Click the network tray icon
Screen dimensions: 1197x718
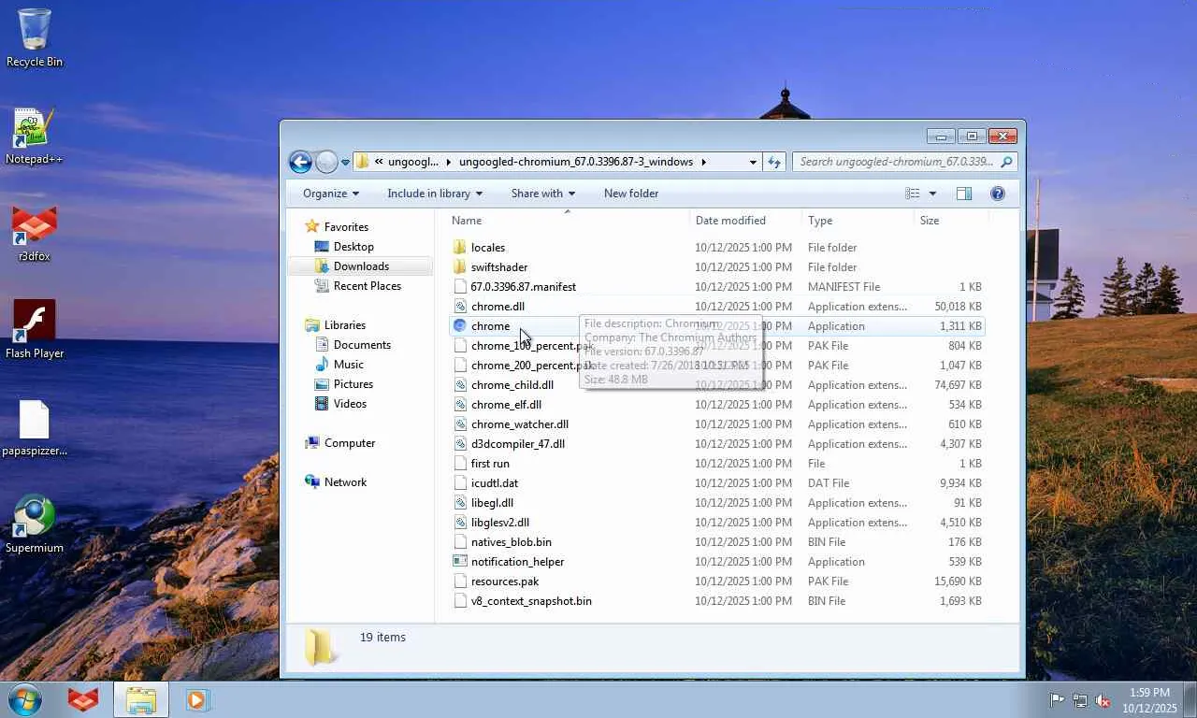coord(1080,700)
